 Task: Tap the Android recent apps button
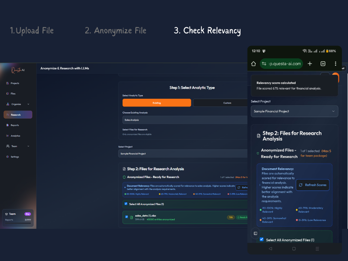point(318,248)
